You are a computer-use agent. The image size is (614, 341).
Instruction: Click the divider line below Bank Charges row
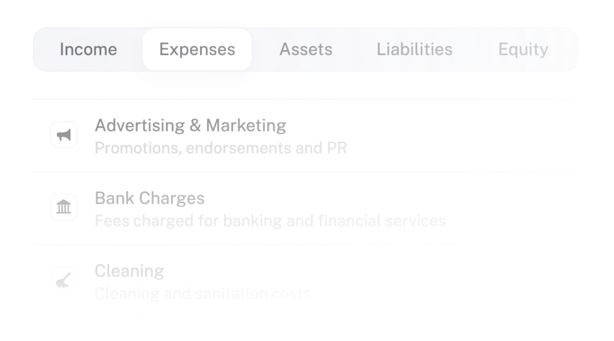pyautogui.click(x=306, y=245)
